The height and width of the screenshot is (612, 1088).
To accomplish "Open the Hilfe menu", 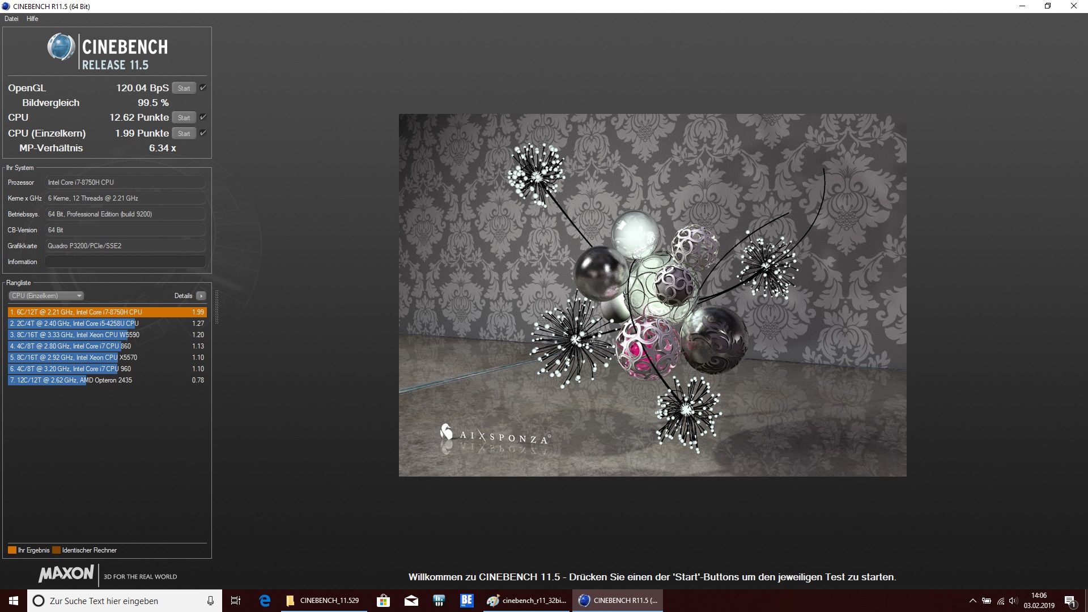I will pos(32,19).
